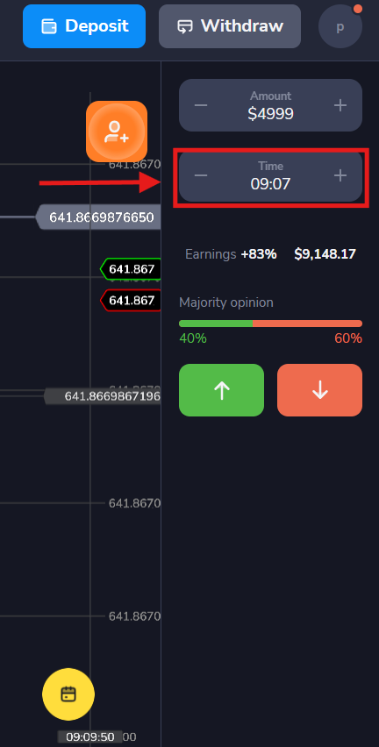Open the Withdraw option
The image size is (379, 747).
pos(230,26)
